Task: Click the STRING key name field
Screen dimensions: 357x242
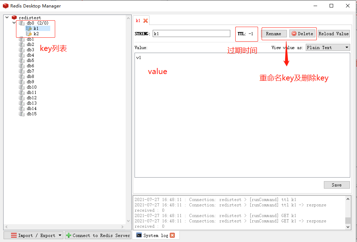Action: (x=191, y=33)
